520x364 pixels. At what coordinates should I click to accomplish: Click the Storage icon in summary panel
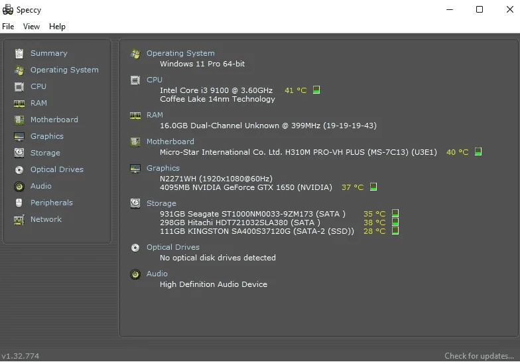(x=135, y=203)
